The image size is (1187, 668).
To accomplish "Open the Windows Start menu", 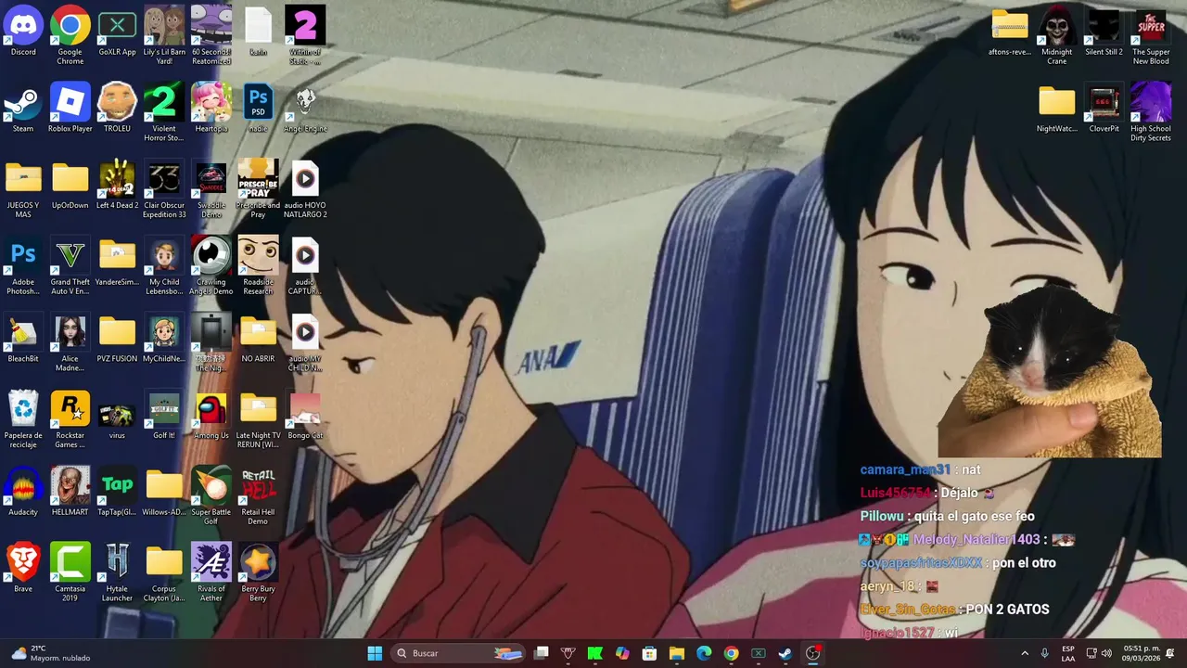I will click(x=375, y=653).
